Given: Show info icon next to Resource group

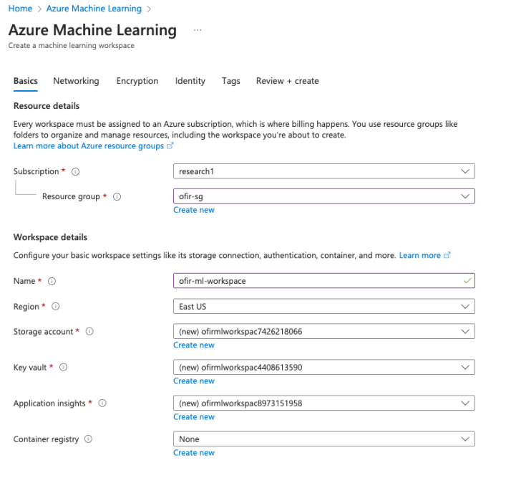Looking at the screenshot, I should click(x=117, y=196).
